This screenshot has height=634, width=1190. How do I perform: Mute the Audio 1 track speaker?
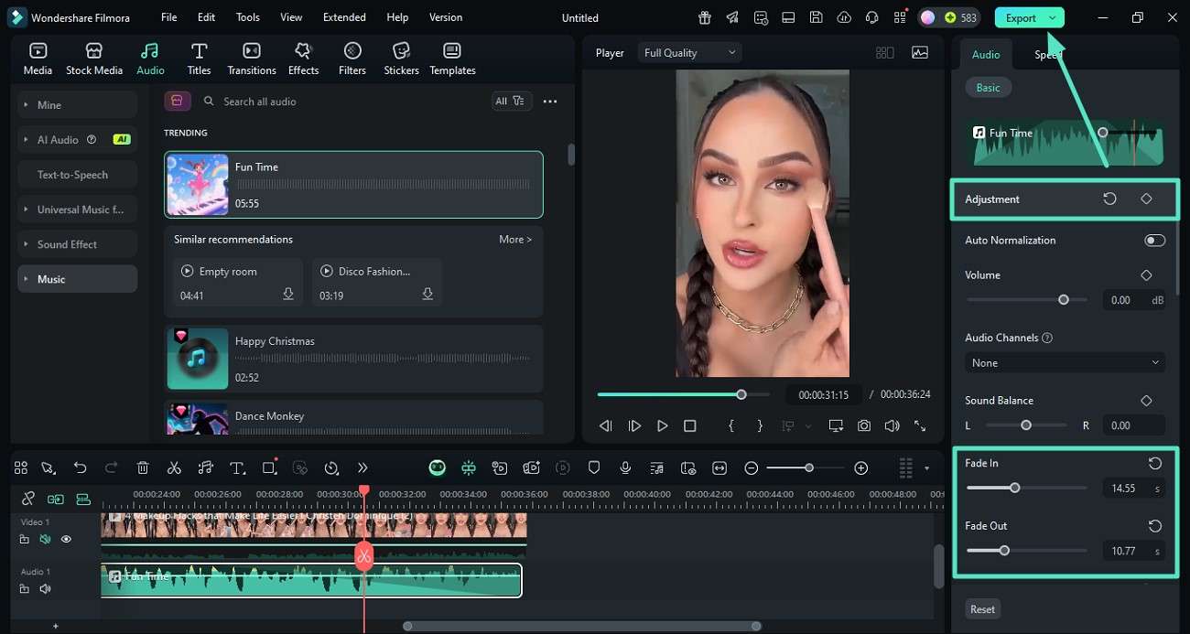click(45, 589)
